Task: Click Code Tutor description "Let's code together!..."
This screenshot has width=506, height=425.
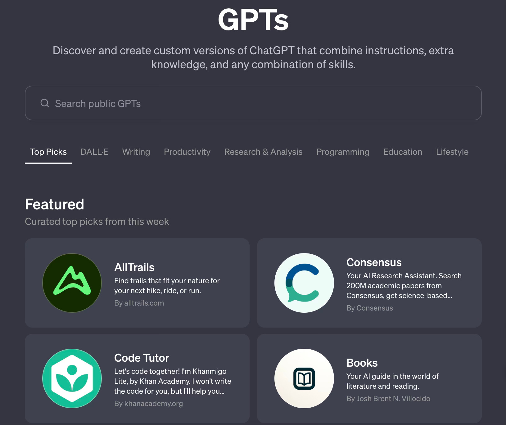Action: click(x=173, y=381)
